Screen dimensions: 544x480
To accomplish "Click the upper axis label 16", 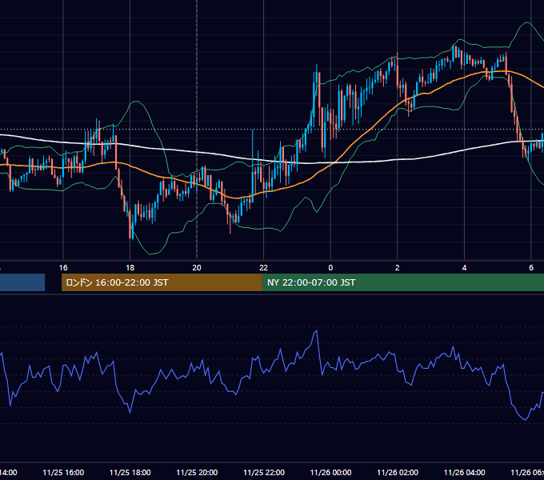I will pyautogui.click(x=63, y=268).
